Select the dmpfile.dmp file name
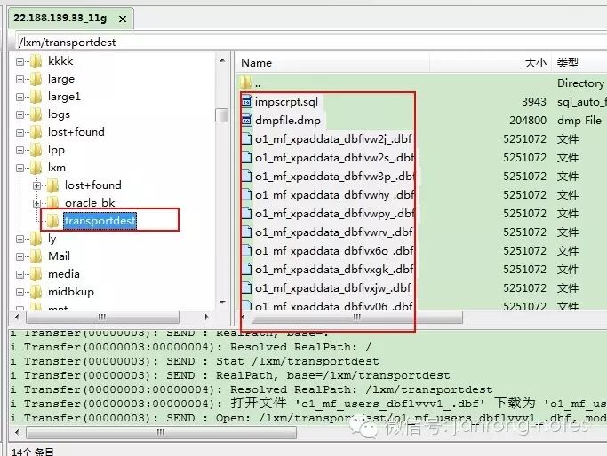This screenshot has height=456, width=607. point(288,120)
